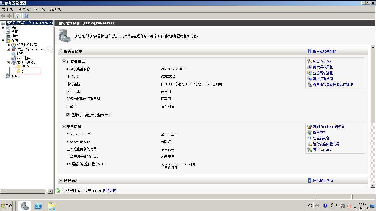376x211 pixels.
Task: Collapse the 安全信息 section
Action: pyautogui.click(x=64, y=127)
